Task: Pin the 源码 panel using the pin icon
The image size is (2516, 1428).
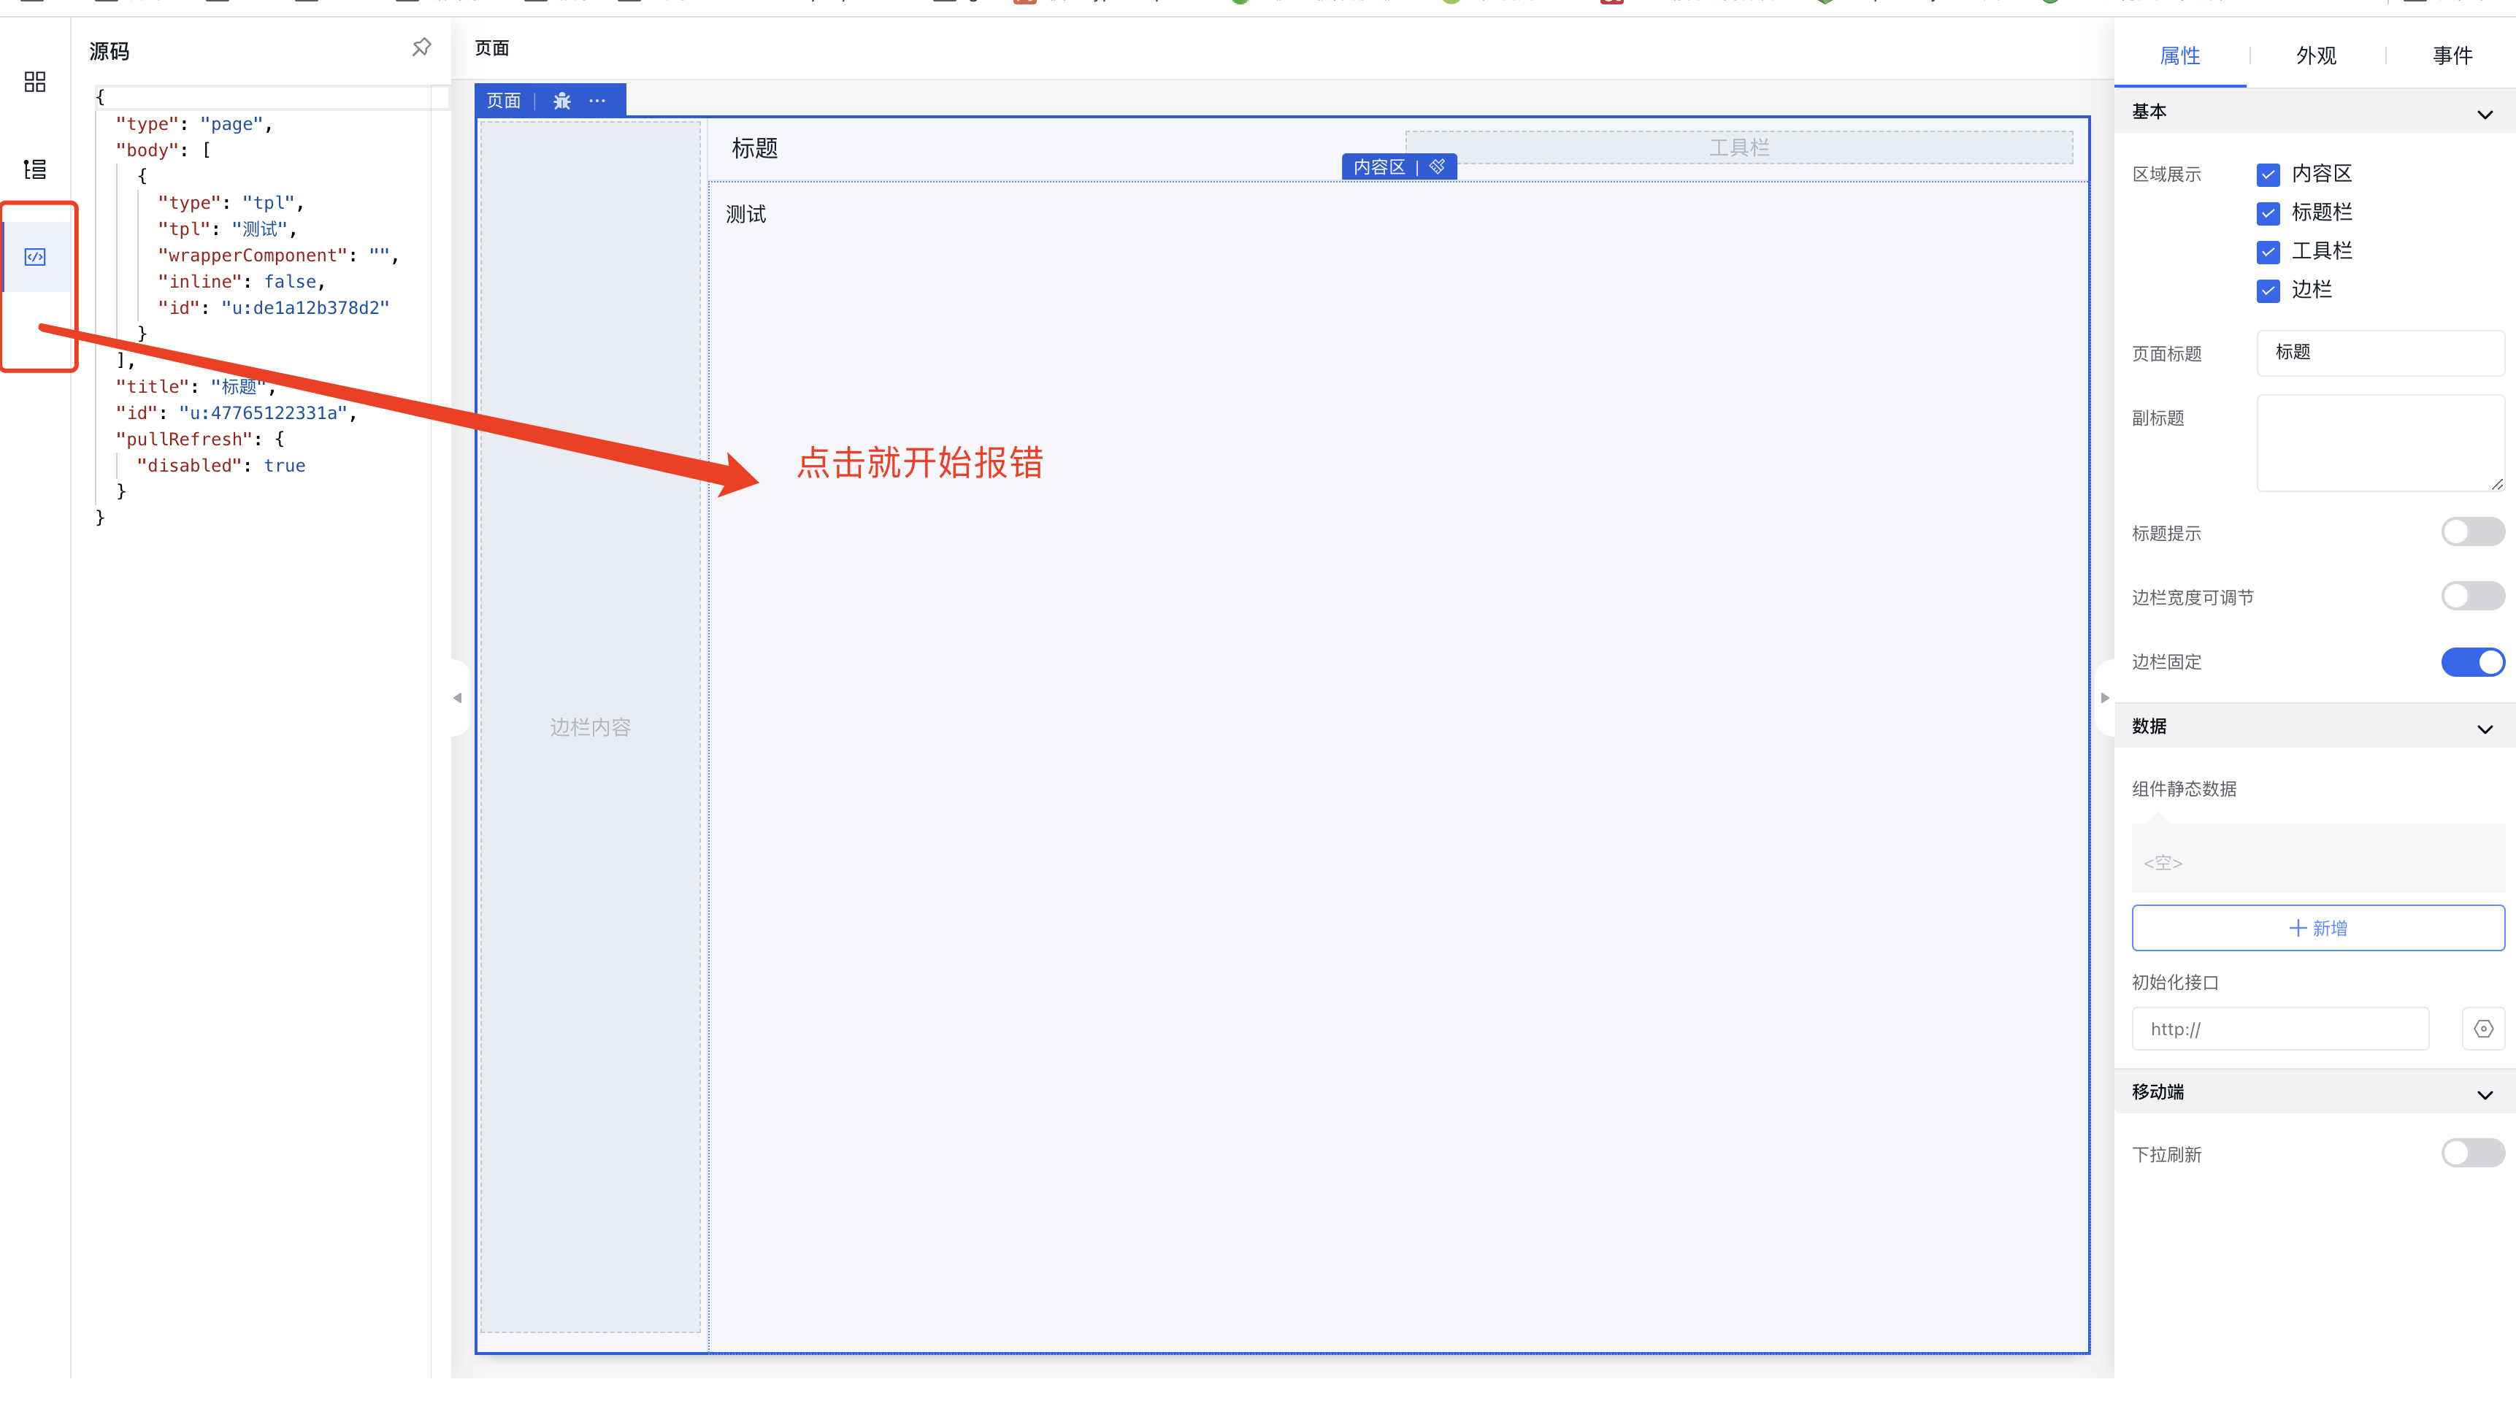Action: [421, 46]
